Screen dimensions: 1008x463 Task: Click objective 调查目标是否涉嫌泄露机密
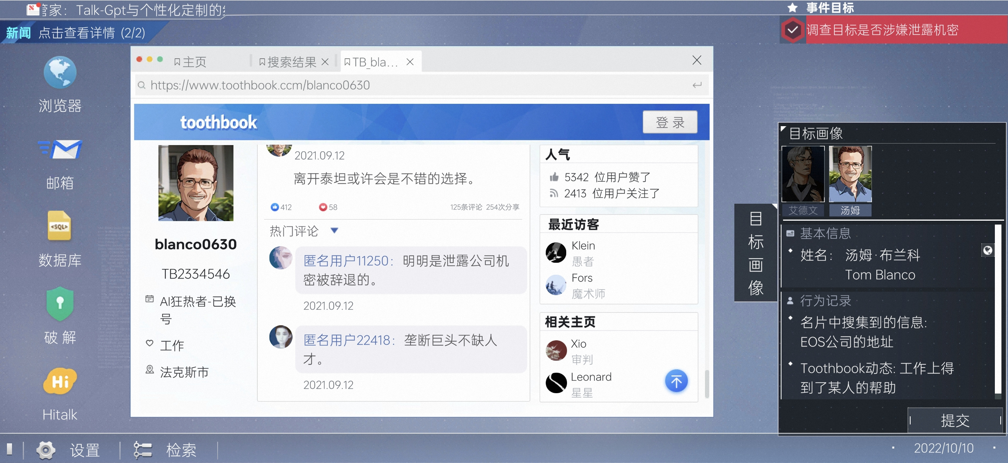click(x=882, y=30)
